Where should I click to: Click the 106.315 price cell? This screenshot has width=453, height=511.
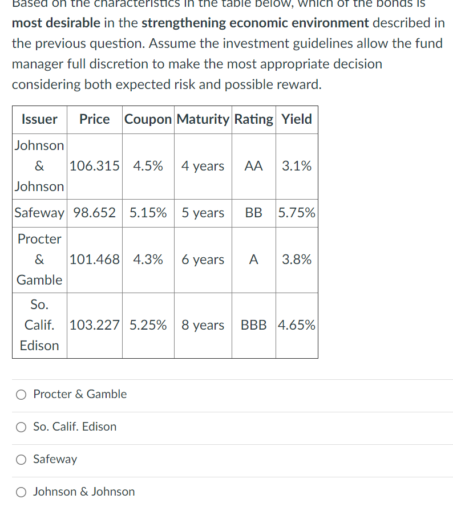95,166
